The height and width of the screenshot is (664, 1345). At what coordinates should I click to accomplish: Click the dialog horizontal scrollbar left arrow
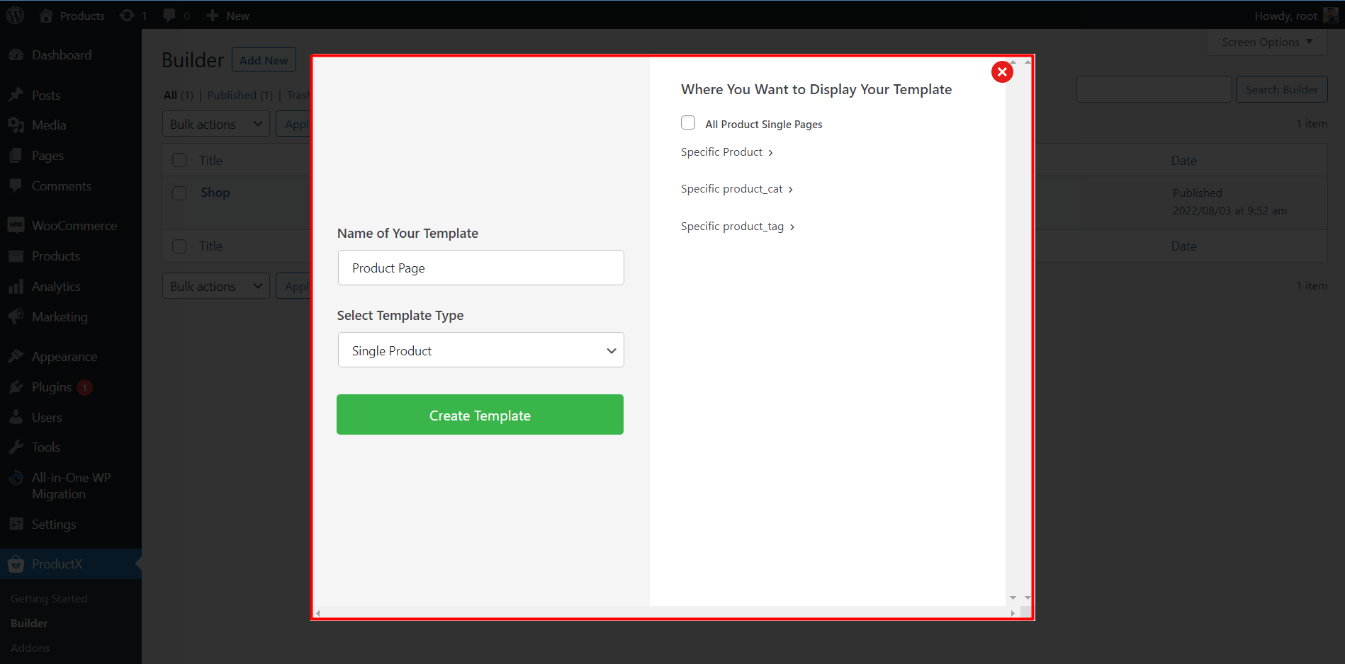[318, 613]
